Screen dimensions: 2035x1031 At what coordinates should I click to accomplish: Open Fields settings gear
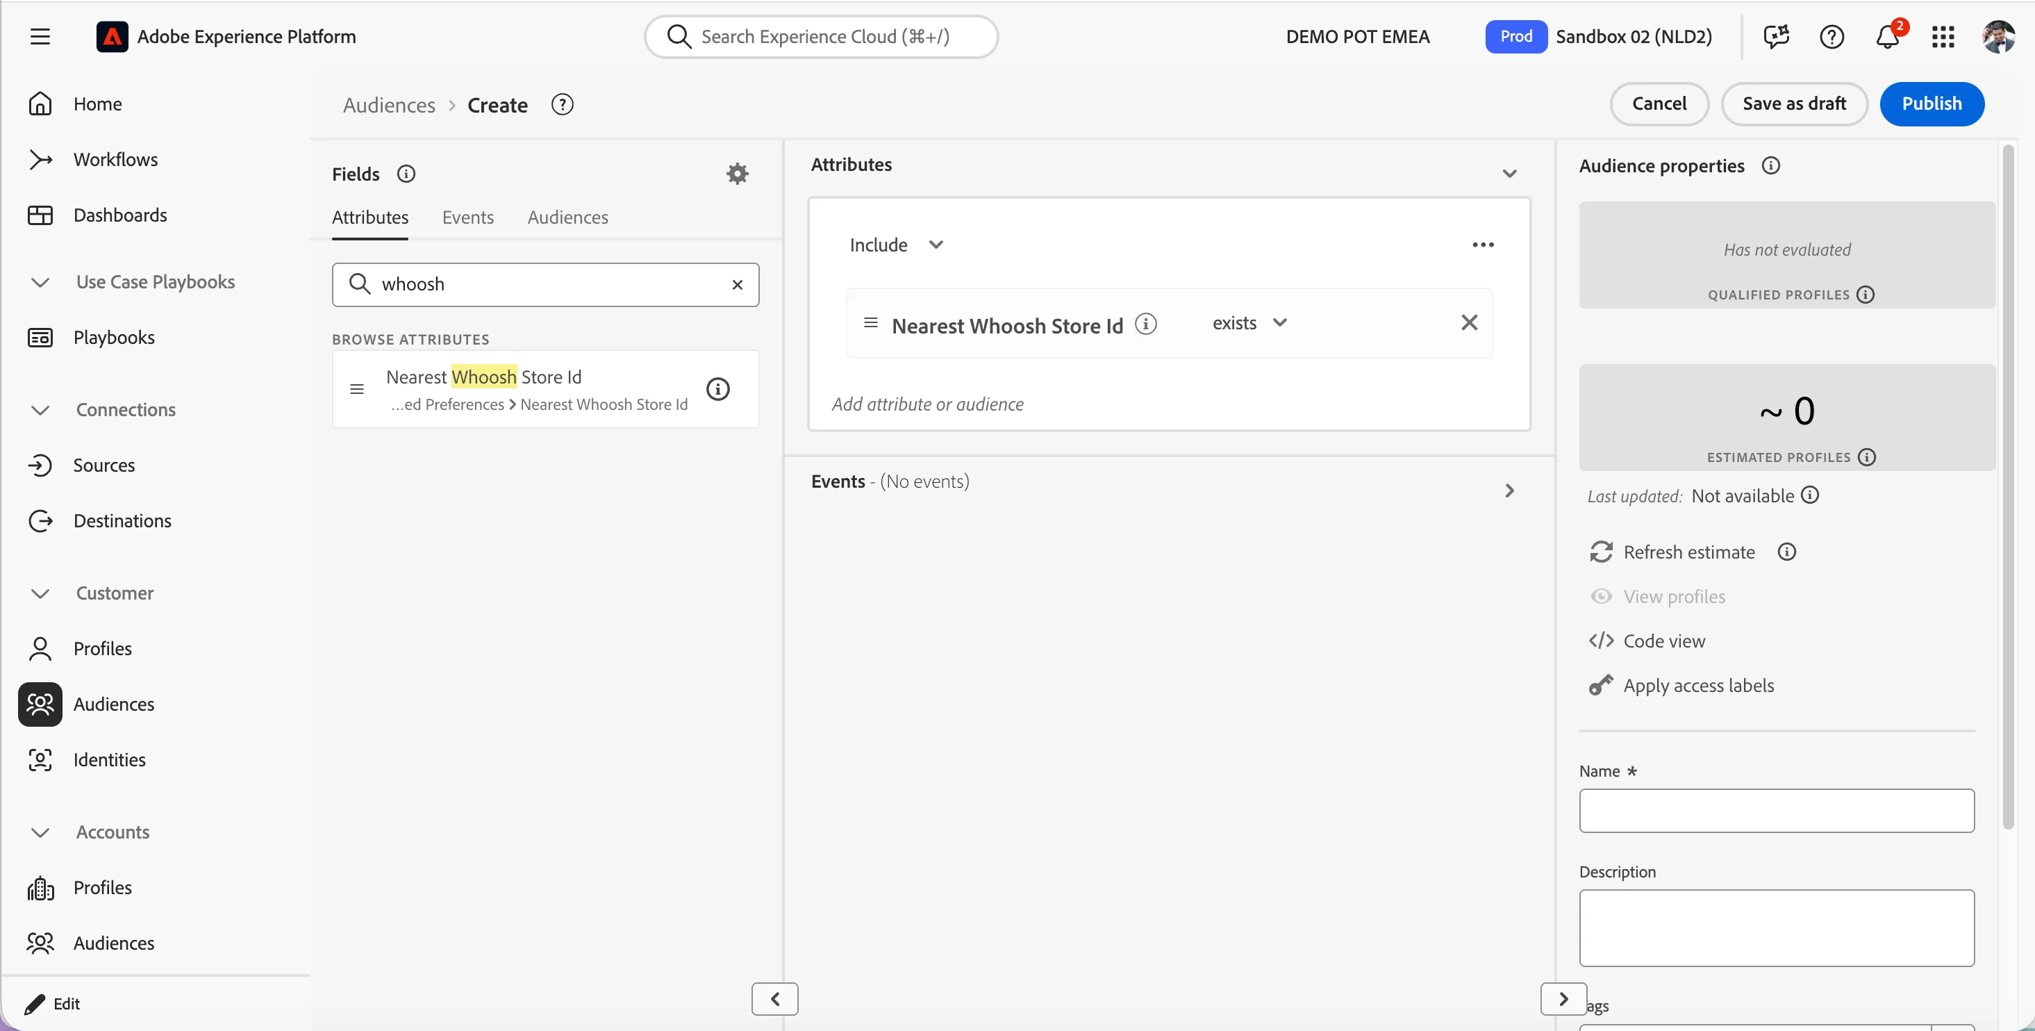737,174
